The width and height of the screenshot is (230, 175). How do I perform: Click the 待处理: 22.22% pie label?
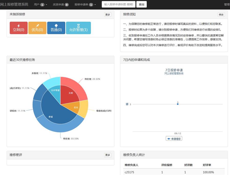(92, 79)
